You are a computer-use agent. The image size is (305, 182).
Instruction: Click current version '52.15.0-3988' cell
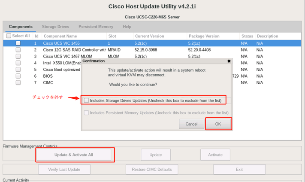pyautogui.click(x=146, y=50)
